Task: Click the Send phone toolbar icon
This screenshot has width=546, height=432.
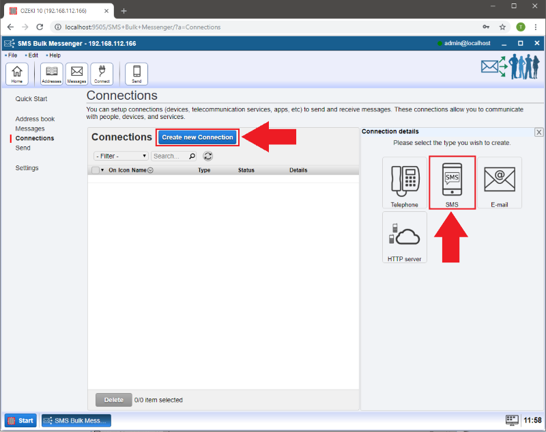Action: pyautogui.click(x=136, y=73)
